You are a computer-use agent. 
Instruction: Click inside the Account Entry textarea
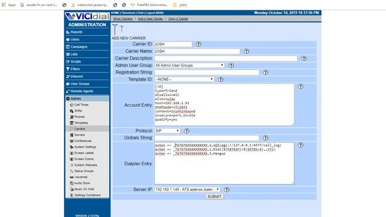(224, 104)
